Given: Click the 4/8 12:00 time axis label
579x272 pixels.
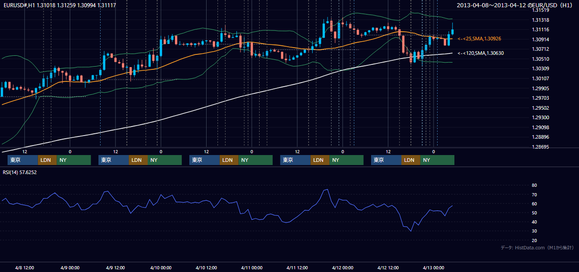Looking at the screenshot, I should 24,267.
